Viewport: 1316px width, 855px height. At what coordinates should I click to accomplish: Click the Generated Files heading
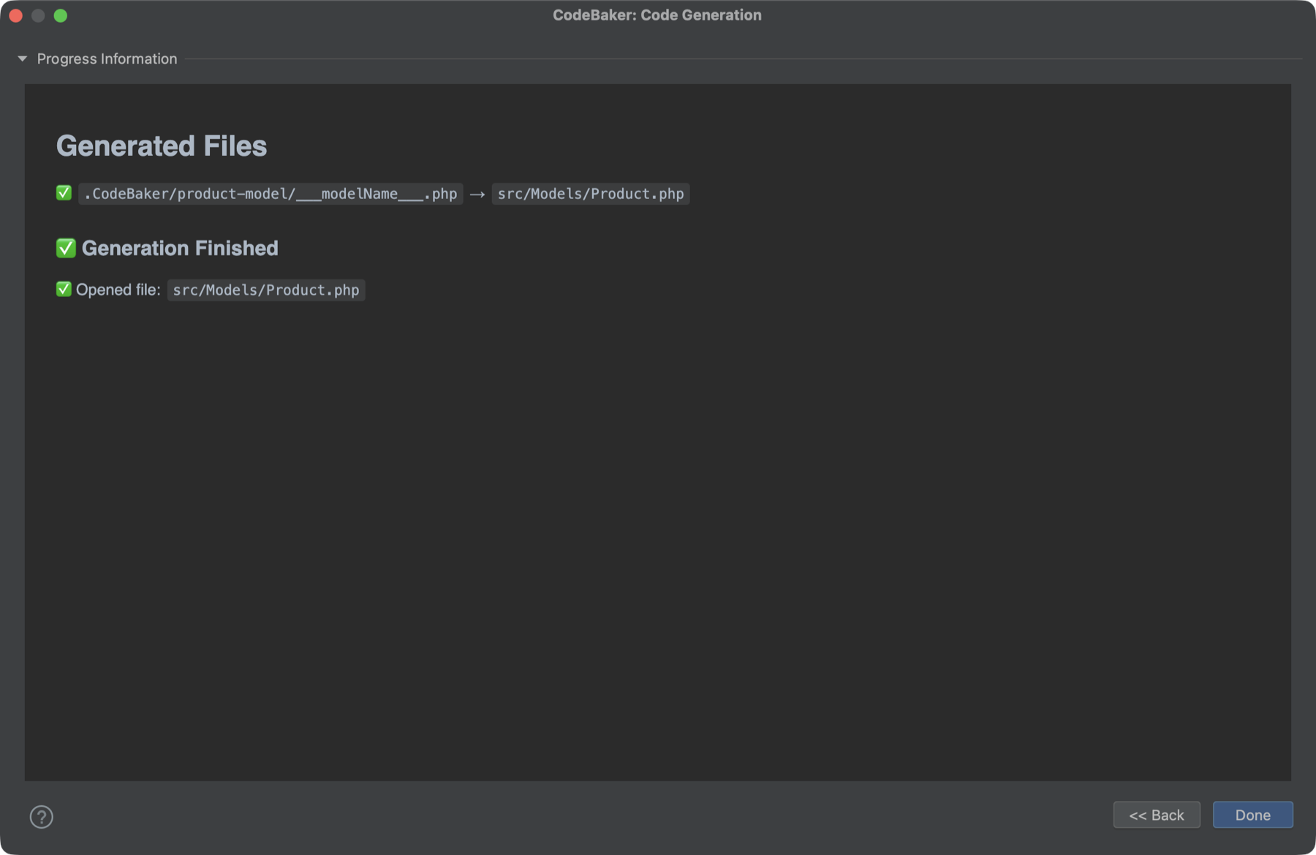(x=162, y=146)
